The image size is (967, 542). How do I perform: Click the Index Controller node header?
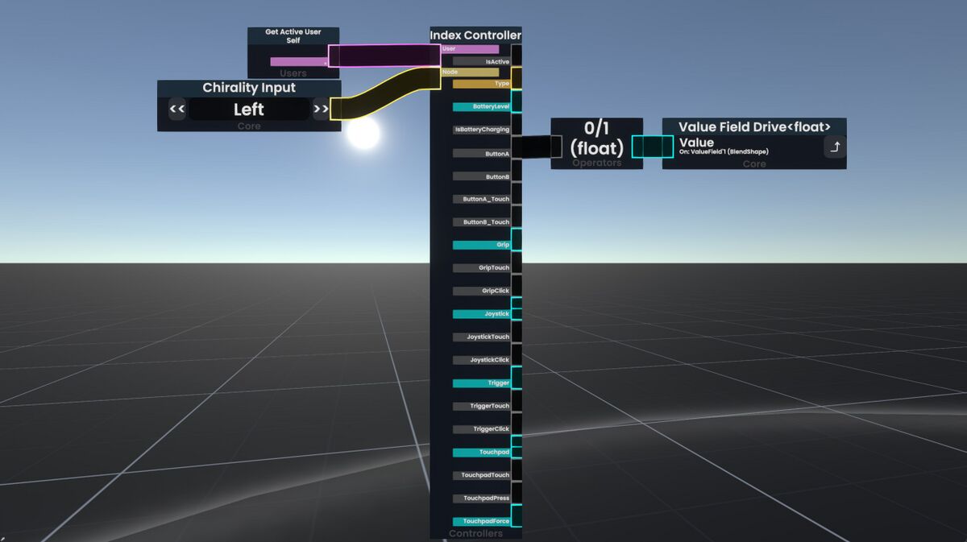(x=475, y=35)
